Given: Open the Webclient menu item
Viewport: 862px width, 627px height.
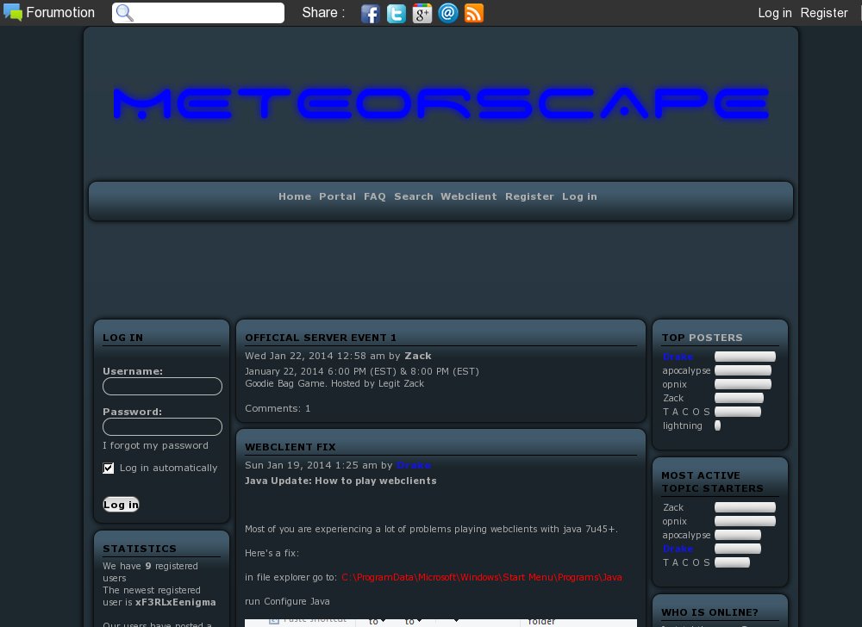Looking at the screenshot, I should pos(468,196).
